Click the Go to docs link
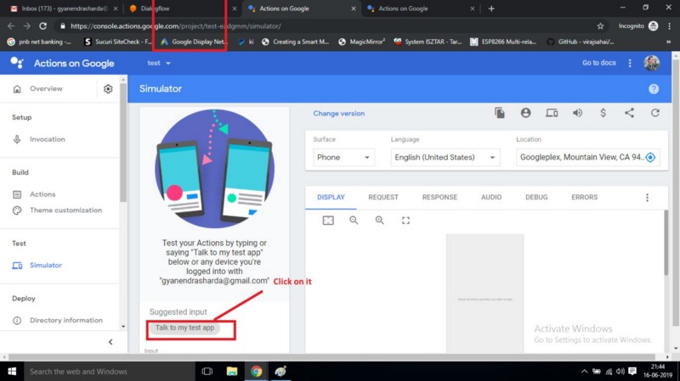The image size is (680, 381). [x=599, y=63]
